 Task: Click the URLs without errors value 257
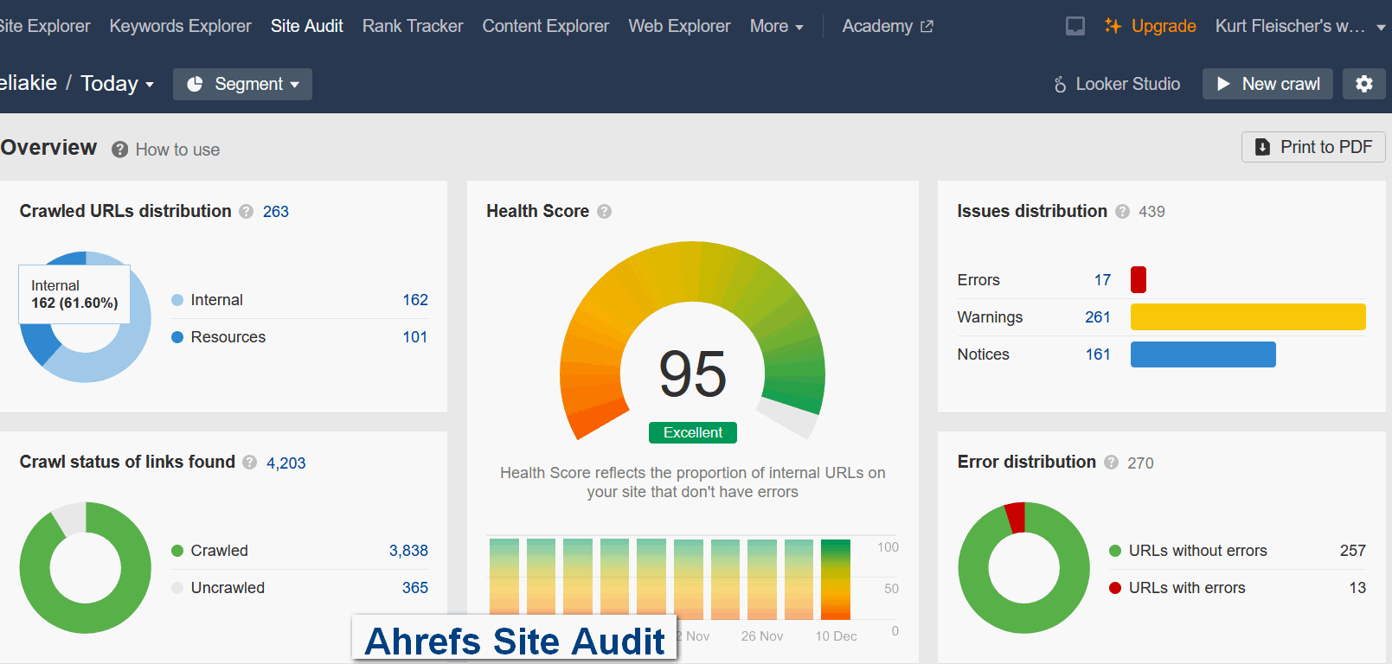click(1353, 551)
